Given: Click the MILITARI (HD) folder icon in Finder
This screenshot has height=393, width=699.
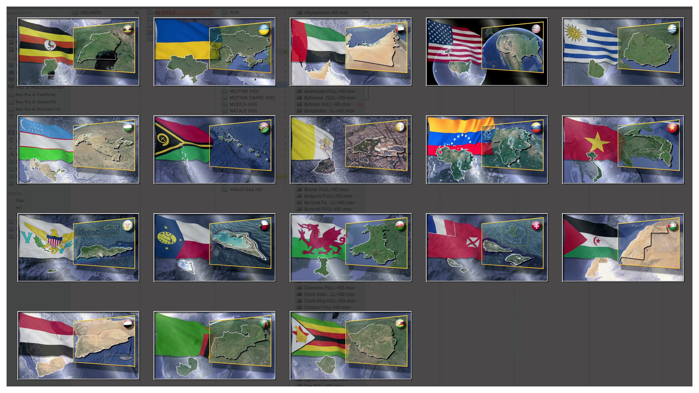Looking at the screenshot, I should click(225, 91).
